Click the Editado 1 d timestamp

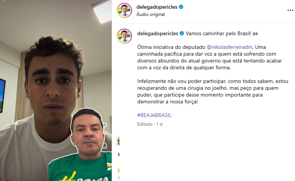click(150, 124)
